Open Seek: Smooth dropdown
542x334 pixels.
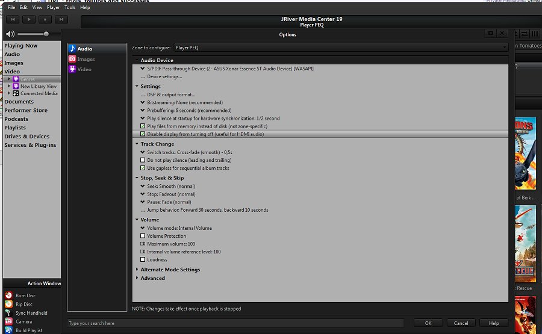(x=143, y=186)
